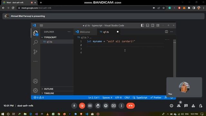Show additional views ellipsis in activity bar

(35, 61)
